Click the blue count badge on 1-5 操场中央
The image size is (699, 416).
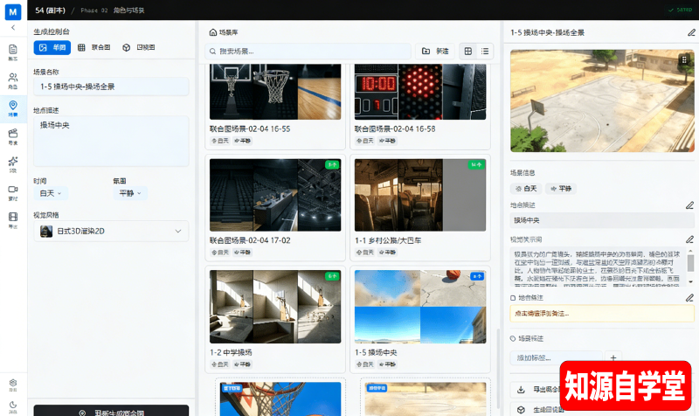[477, 276]
